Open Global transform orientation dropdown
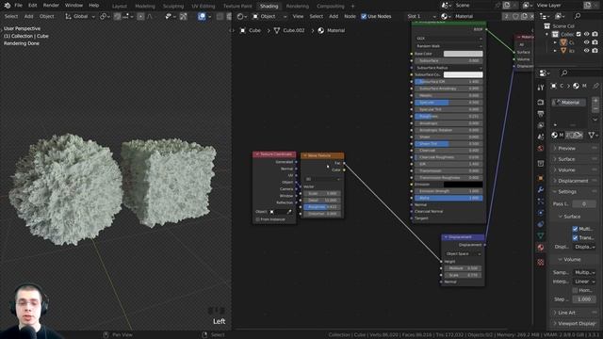Viewport: 603px width, 339px height. click(x=80, y=17)
